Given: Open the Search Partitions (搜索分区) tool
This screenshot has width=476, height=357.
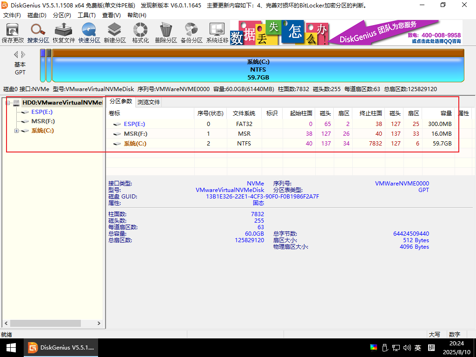Looking at the screenshot, I should (x=38, y=33).
